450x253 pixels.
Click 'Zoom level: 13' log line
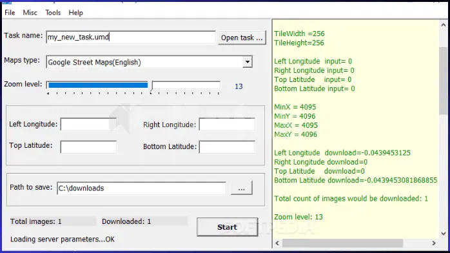click(x=298, y=217)
